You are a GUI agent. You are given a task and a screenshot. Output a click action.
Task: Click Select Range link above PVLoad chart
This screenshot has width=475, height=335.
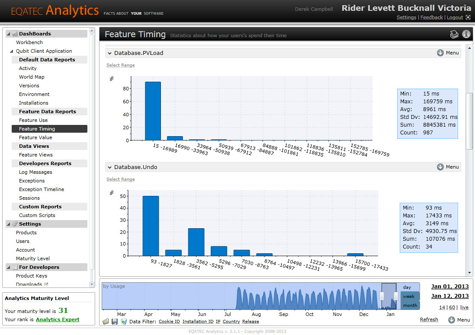(121, 65)
